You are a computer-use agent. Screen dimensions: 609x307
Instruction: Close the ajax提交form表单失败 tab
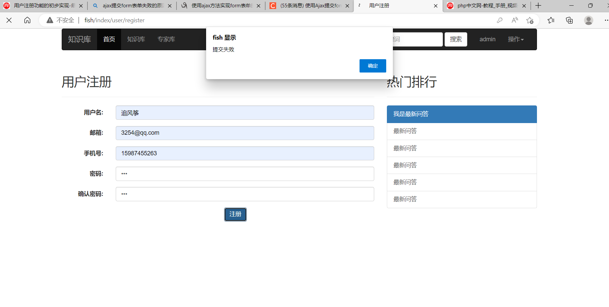point(170,6)
